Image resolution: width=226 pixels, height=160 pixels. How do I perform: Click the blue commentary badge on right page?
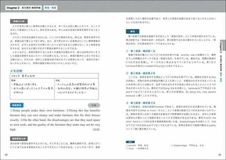click(133, 31)
